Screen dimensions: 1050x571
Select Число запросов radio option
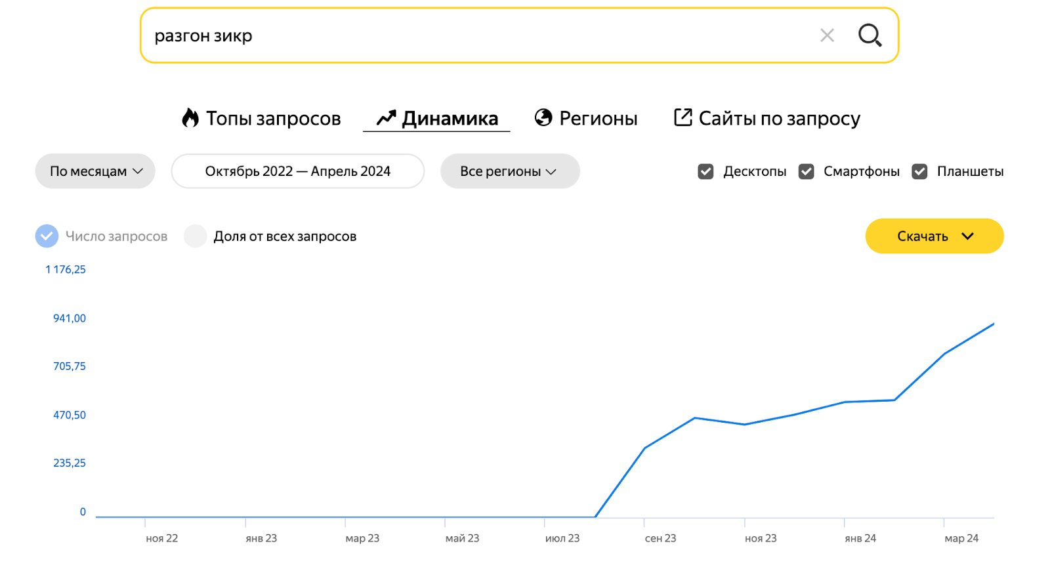click(x=47, y=236)
